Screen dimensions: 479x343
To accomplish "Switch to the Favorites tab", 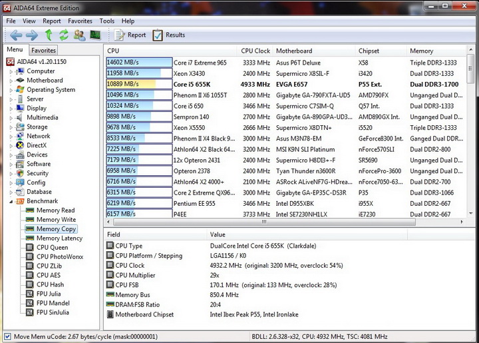I will click(43, 50).
